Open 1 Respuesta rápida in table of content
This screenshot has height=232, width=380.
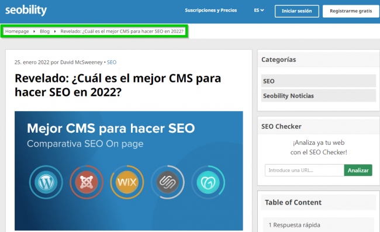click(294, 225)
